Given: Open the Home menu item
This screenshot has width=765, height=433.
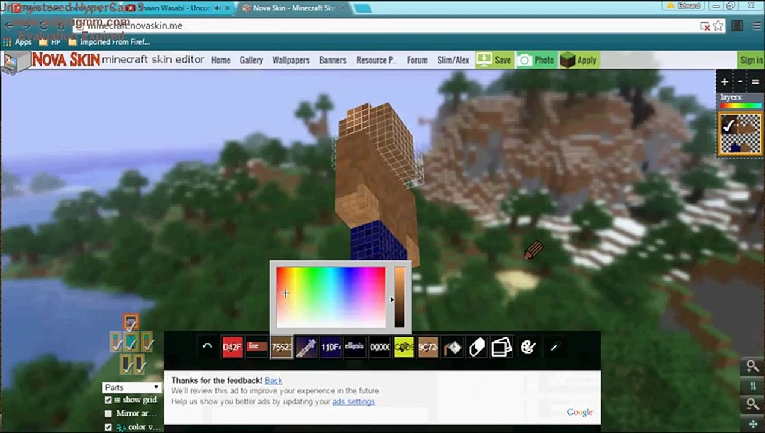Looking at the screenshot, I should click(x=221, y=60).
